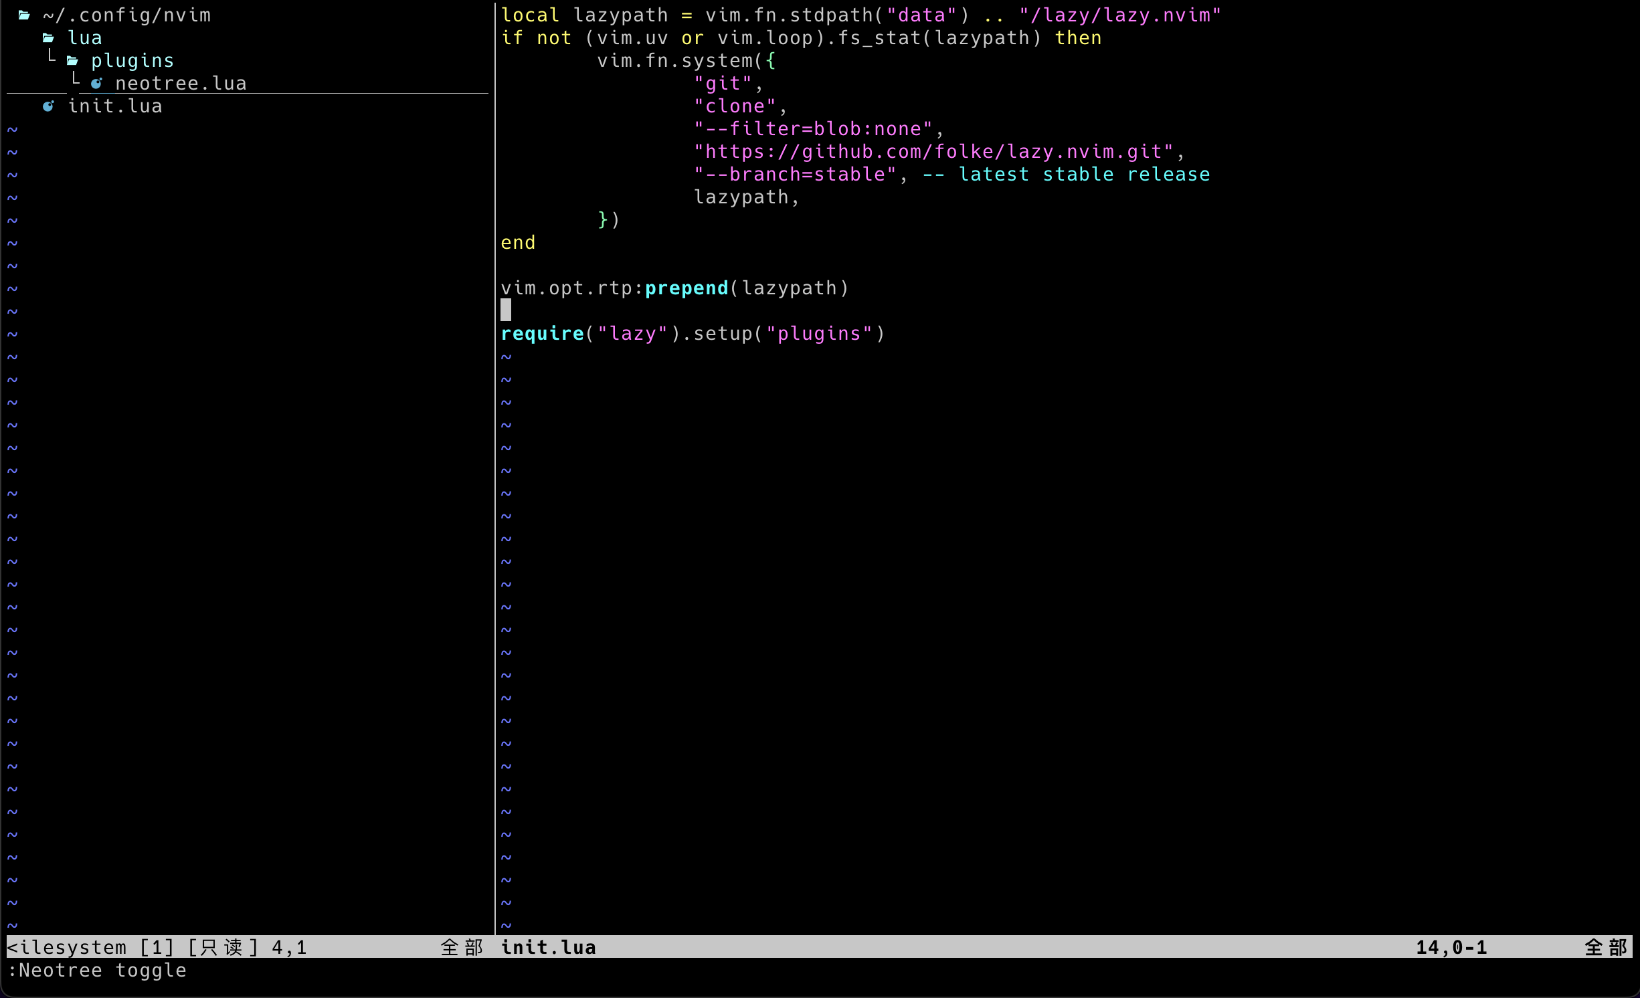Viewport: 1640px width, 998px height.
Task: Click the "--filter=blob:none" string
Action: pos(813,129)
